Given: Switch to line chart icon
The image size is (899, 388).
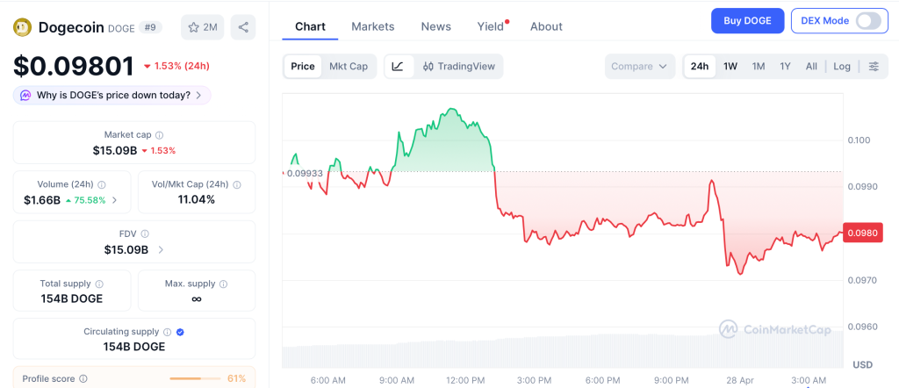Looking at the screenshot, I should click(398, 67).
